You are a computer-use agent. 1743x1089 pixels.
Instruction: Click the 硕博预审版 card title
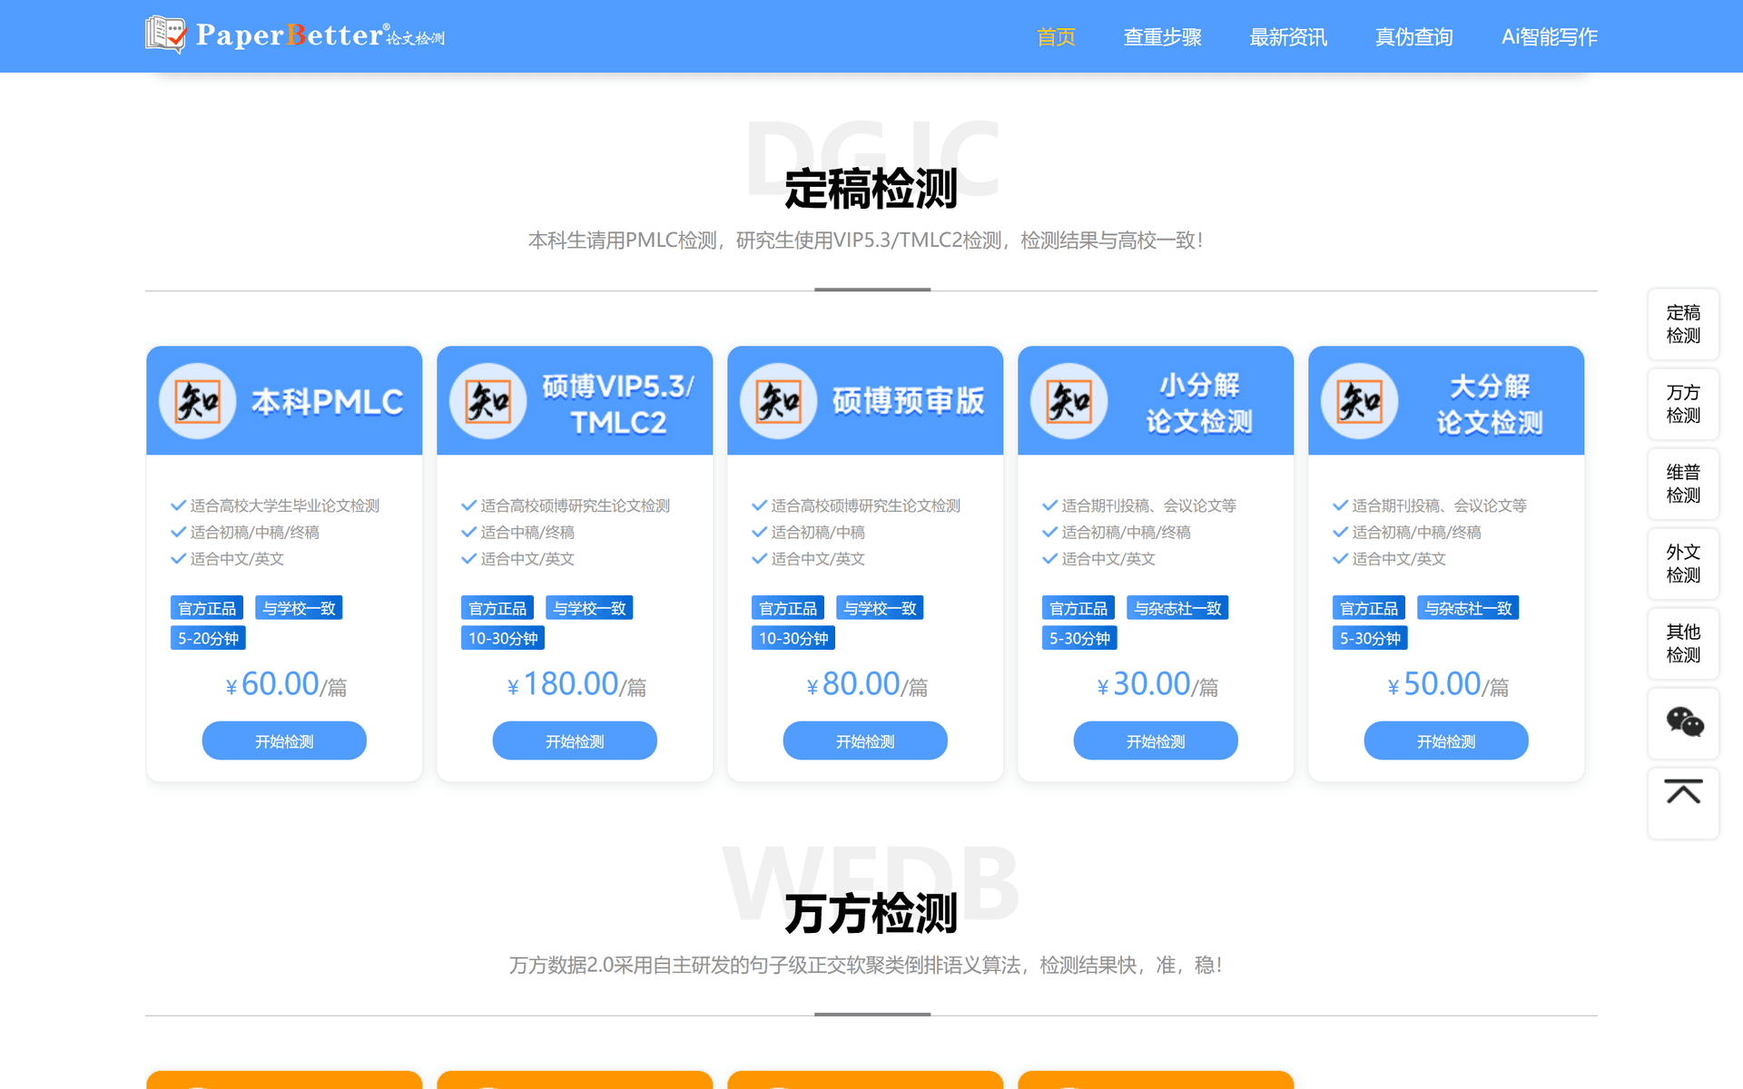pos(908,401)
